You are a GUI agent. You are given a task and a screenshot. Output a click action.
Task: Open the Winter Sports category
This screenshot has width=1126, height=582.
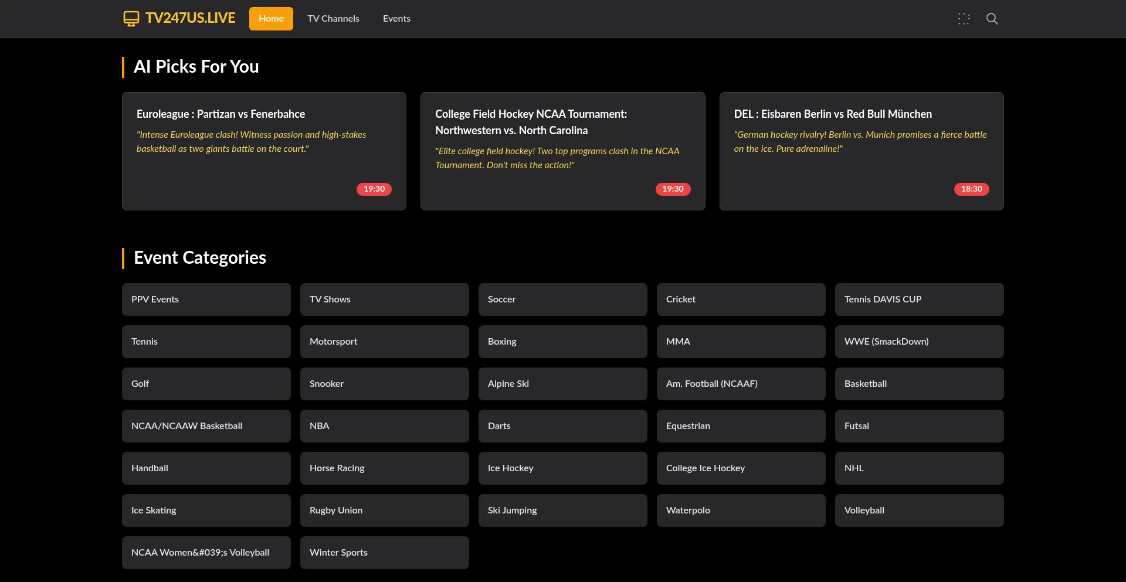pyautogui.click(x=384, y=553)
